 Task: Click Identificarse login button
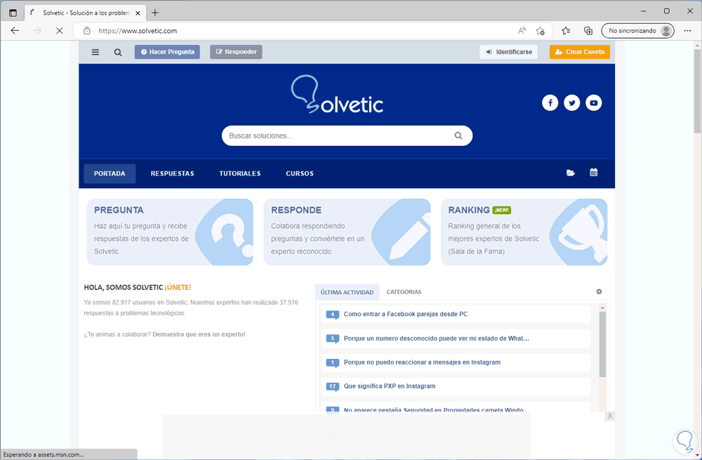(x=508, y=52)
